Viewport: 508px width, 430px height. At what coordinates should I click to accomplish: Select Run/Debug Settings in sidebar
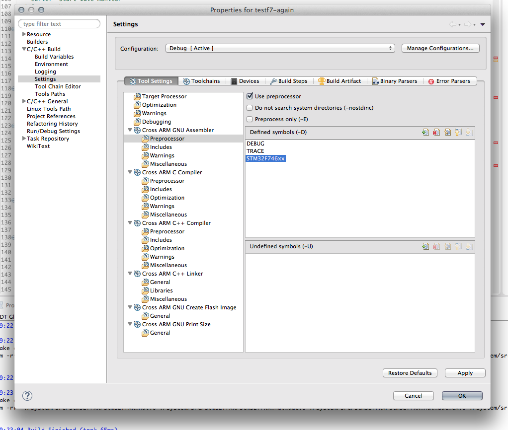click(x=53, y=131)
